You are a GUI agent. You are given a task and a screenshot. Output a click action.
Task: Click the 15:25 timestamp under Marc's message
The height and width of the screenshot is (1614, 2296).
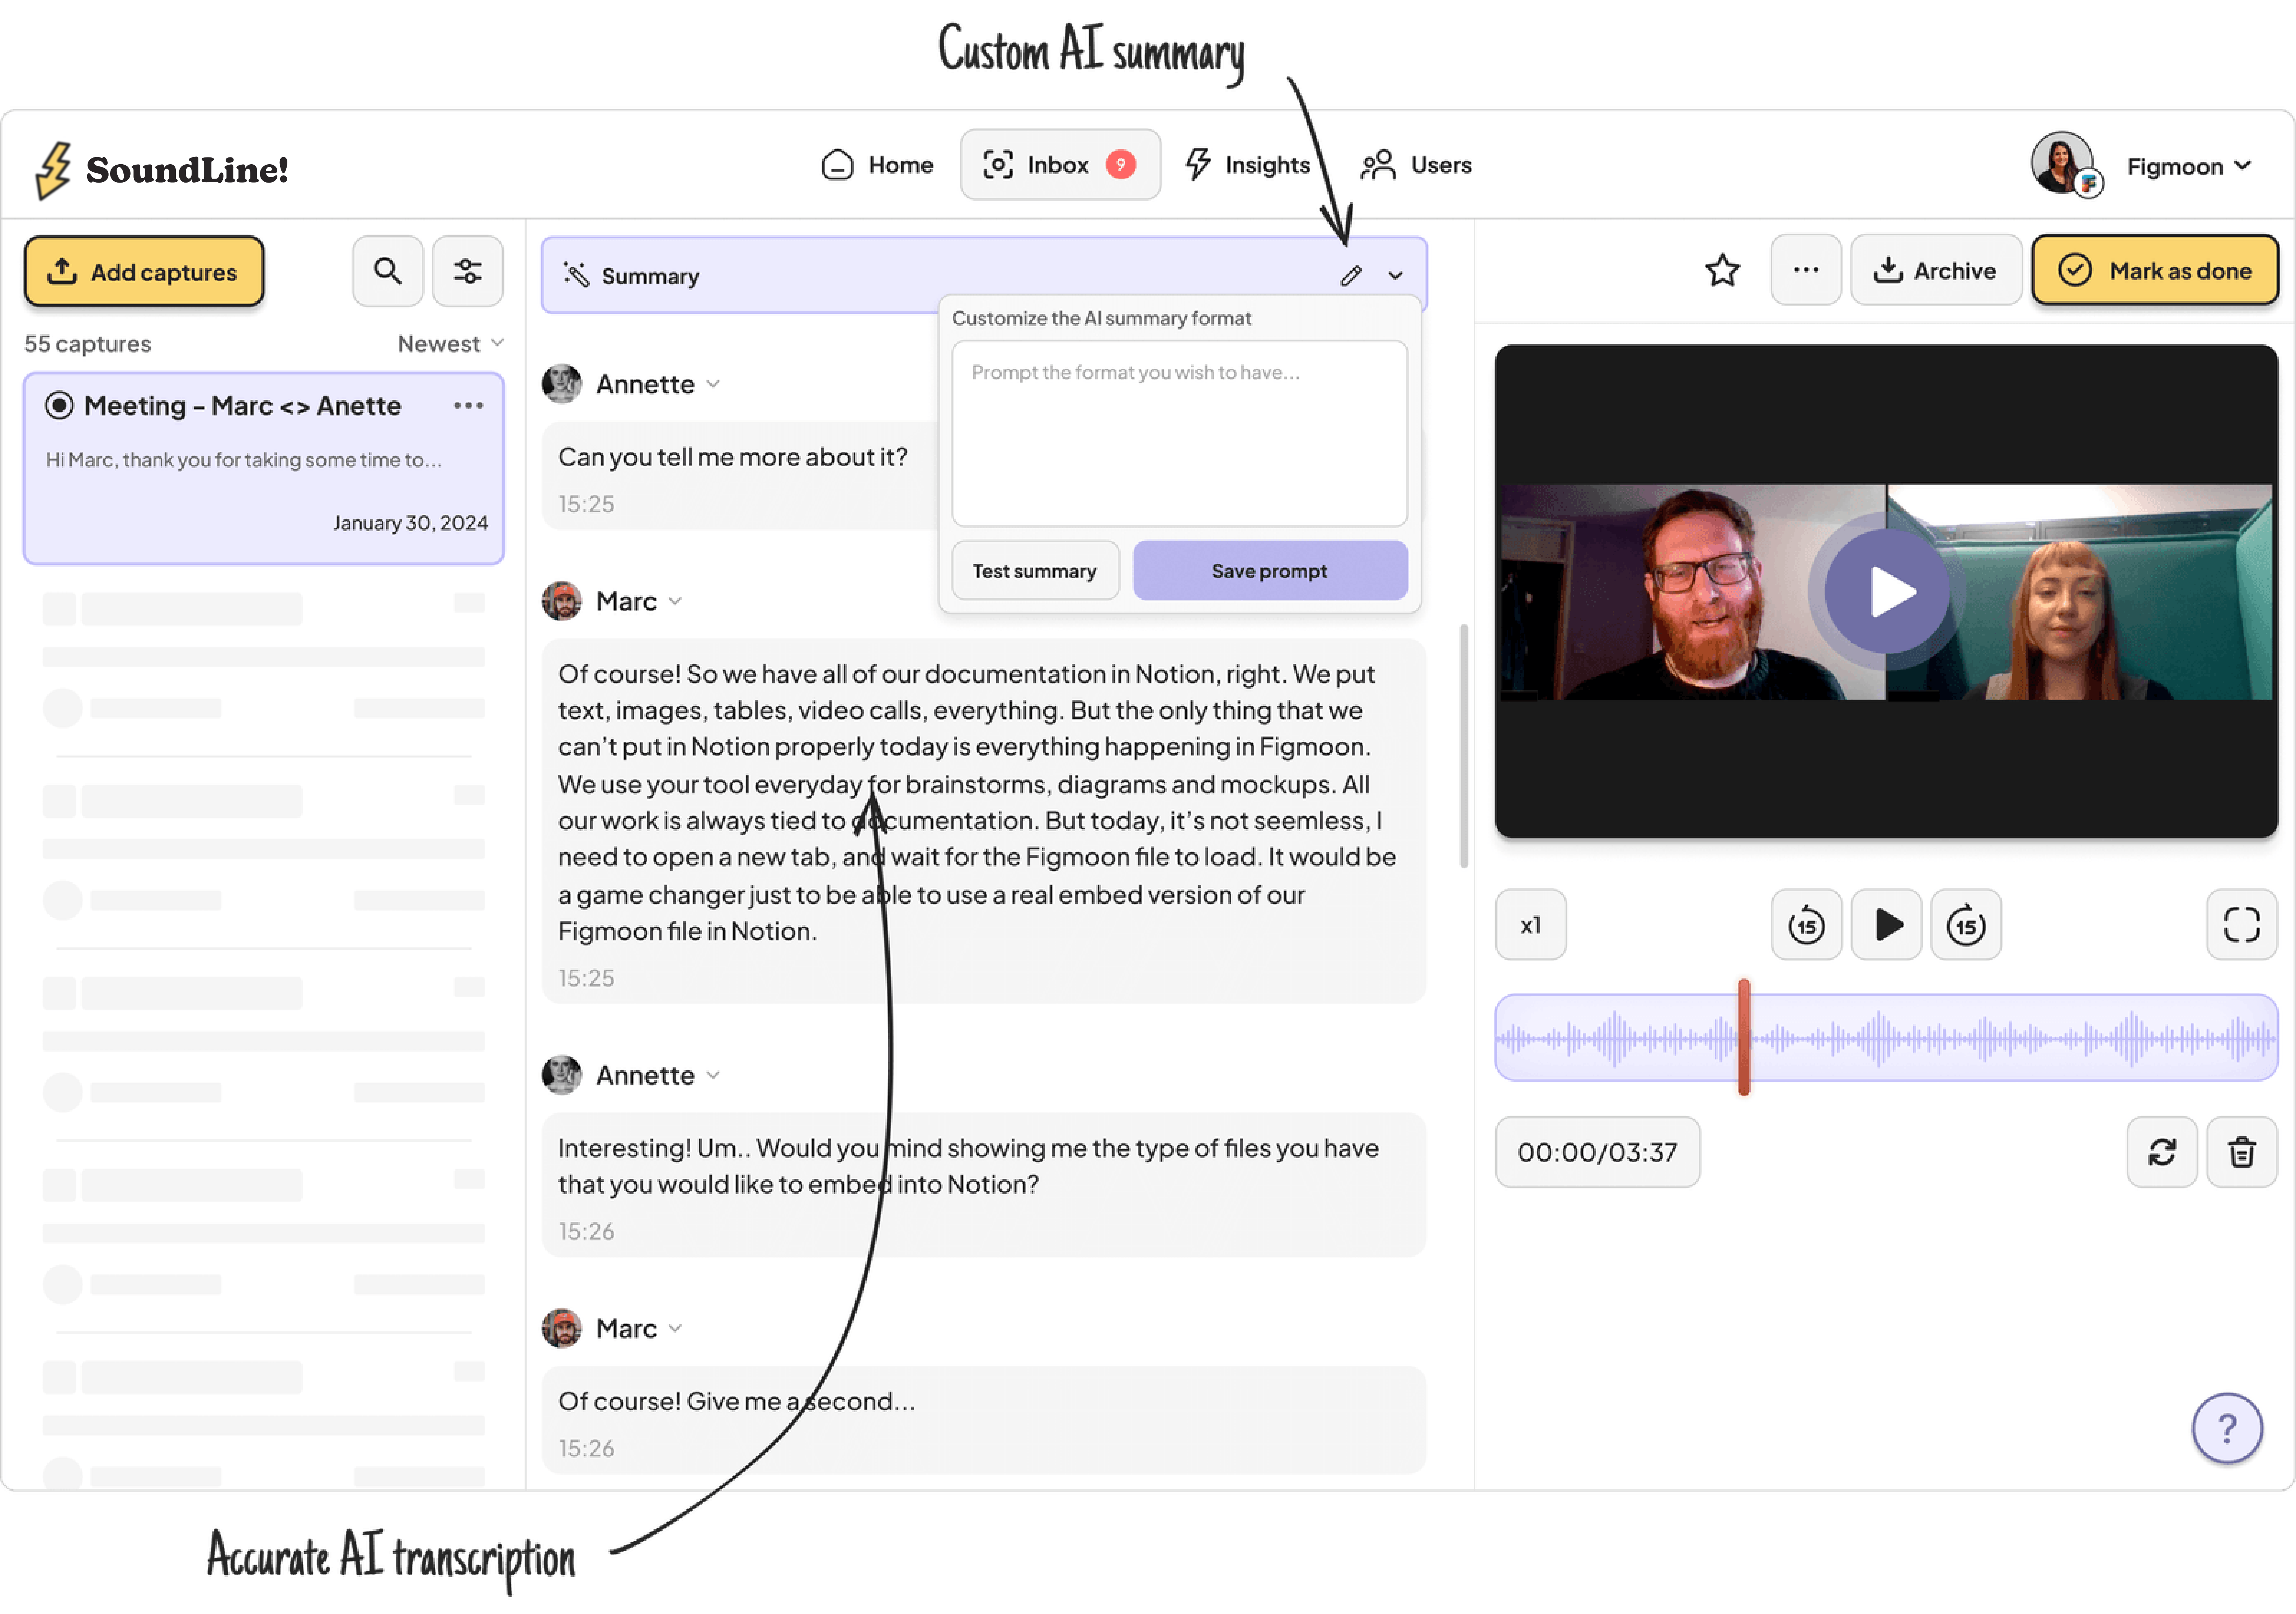click(x=586, y=978)
